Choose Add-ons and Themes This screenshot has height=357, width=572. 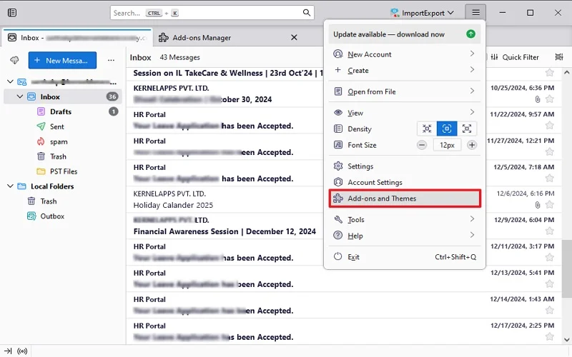[405, 198]
